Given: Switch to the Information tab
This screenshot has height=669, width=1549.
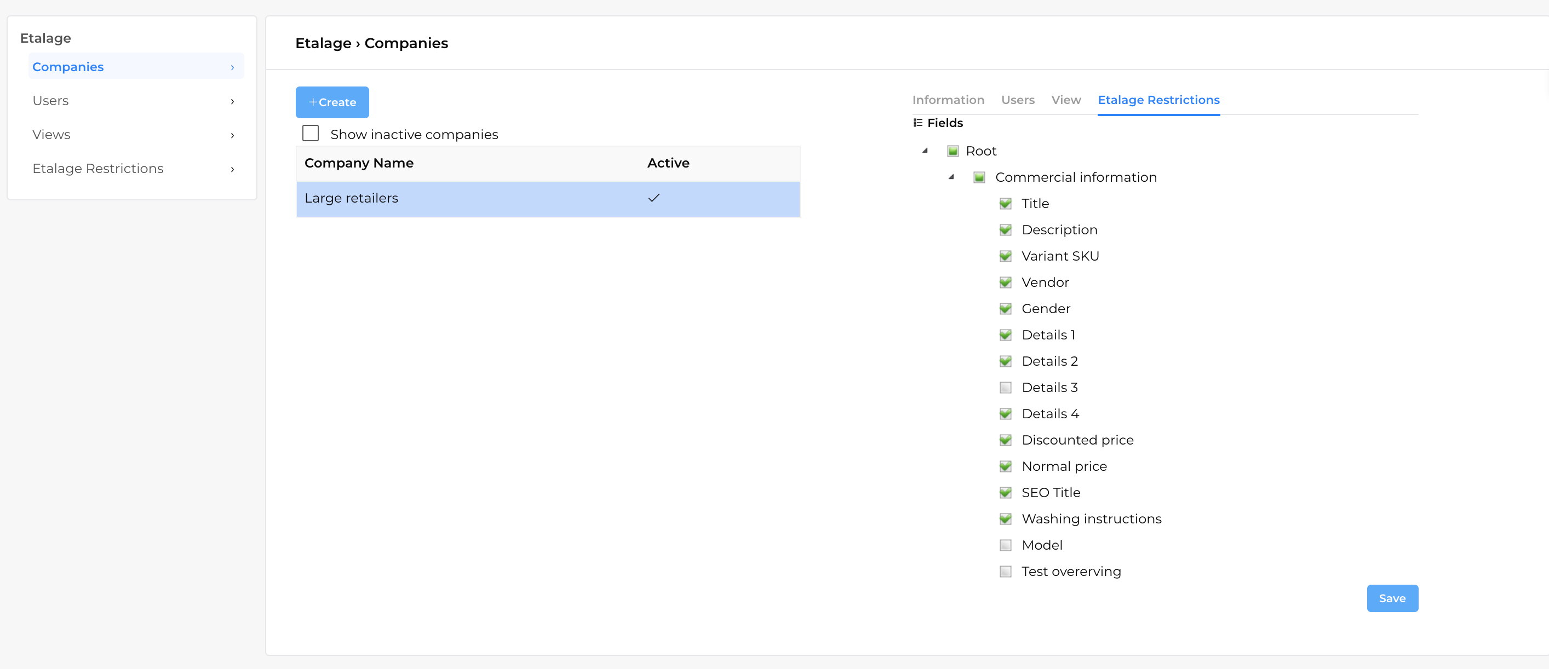Looking at the screenshot, I should click(948, 100).
